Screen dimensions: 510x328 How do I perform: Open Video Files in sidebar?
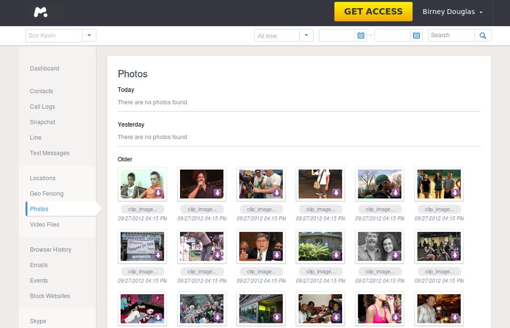point(45,224)
